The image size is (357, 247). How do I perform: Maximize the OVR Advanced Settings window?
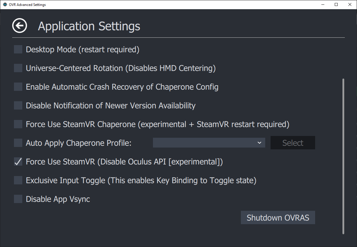pos(336,5)
